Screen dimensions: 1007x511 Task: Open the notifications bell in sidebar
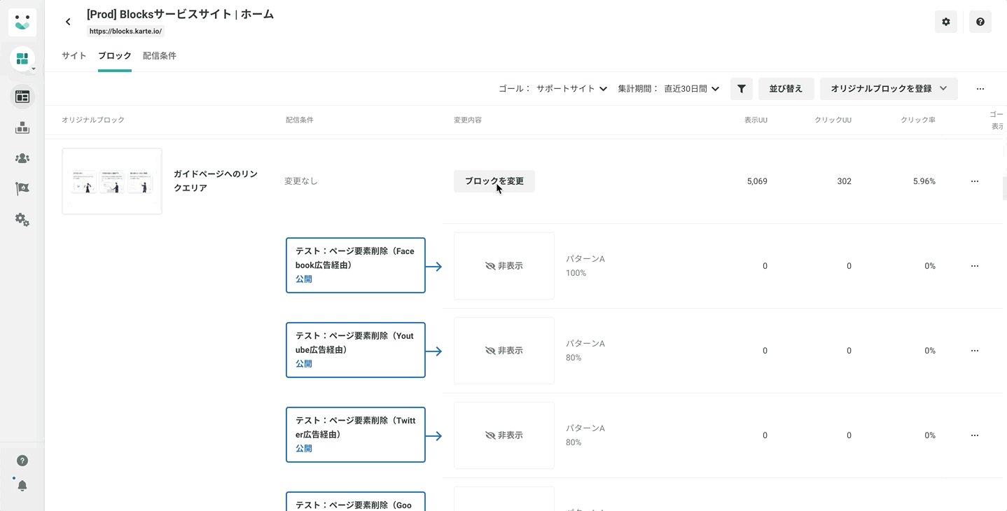coord(22,486)
